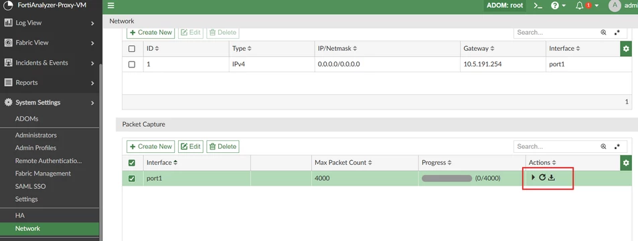Click the Packet Capture search field
This screenshot has width=638, height=241.
click(x=556, y=146)
